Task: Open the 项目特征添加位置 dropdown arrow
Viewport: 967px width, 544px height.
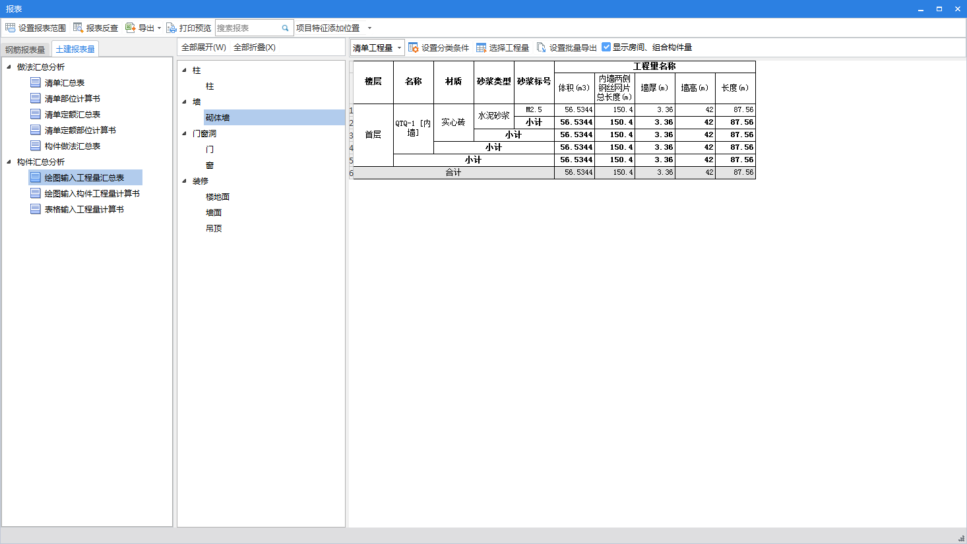Action: (369, 28)
